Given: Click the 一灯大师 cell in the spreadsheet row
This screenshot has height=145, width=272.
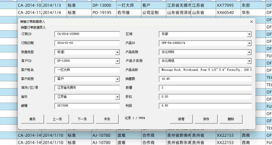Looking at the screenshot, I should point(129,5).
